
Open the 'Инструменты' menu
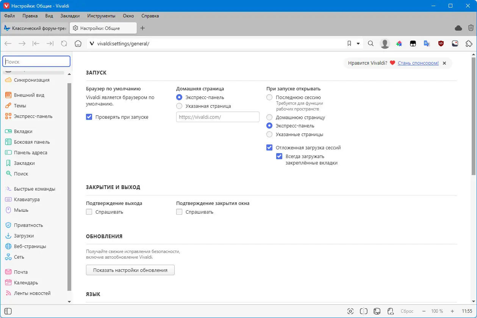pos(101,16)
